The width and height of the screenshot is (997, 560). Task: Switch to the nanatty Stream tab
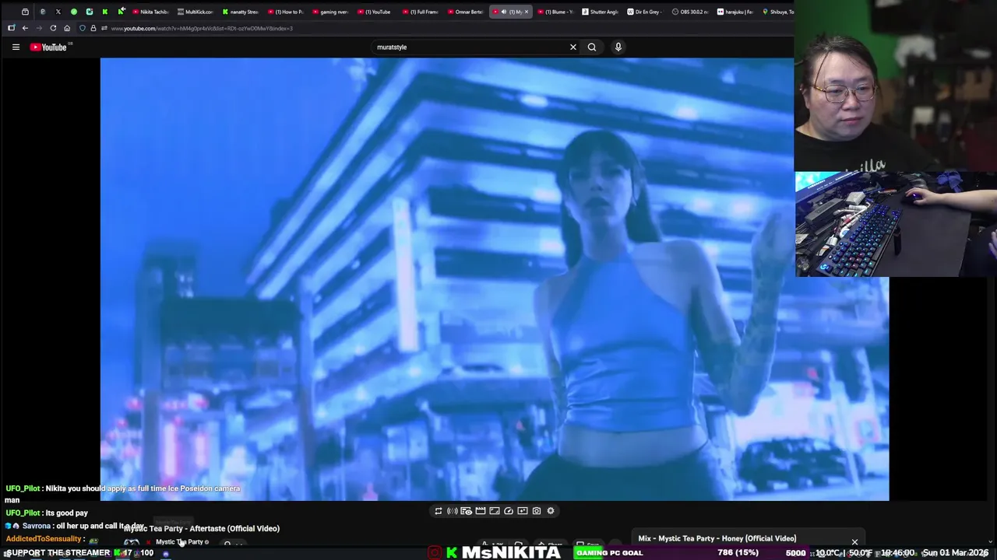coord(240,12)
